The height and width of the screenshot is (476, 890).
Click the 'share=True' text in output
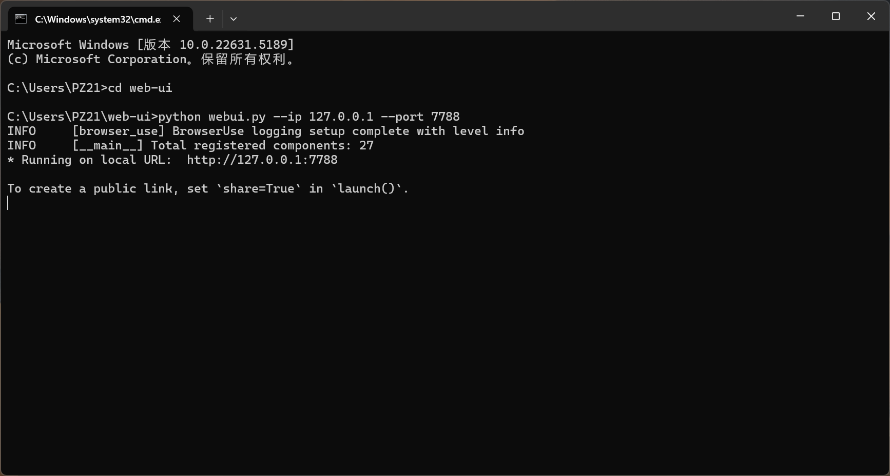coord(259,188)
